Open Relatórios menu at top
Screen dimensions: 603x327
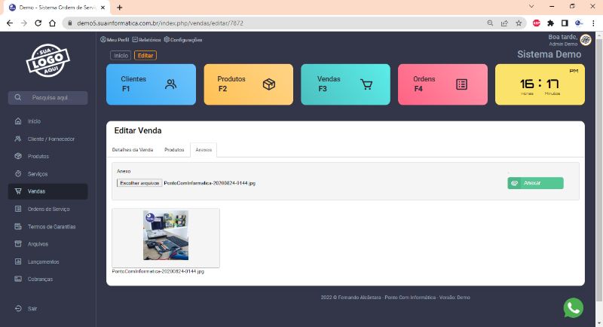(x=146, y=39)
